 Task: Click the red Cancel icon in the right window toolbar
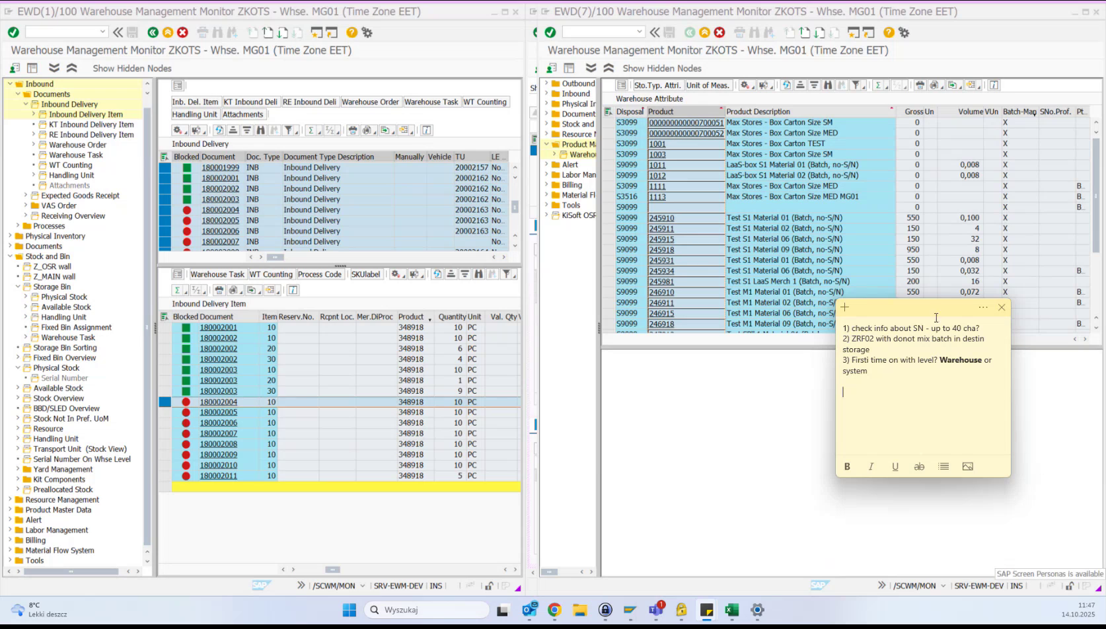[x=719, y=32]
